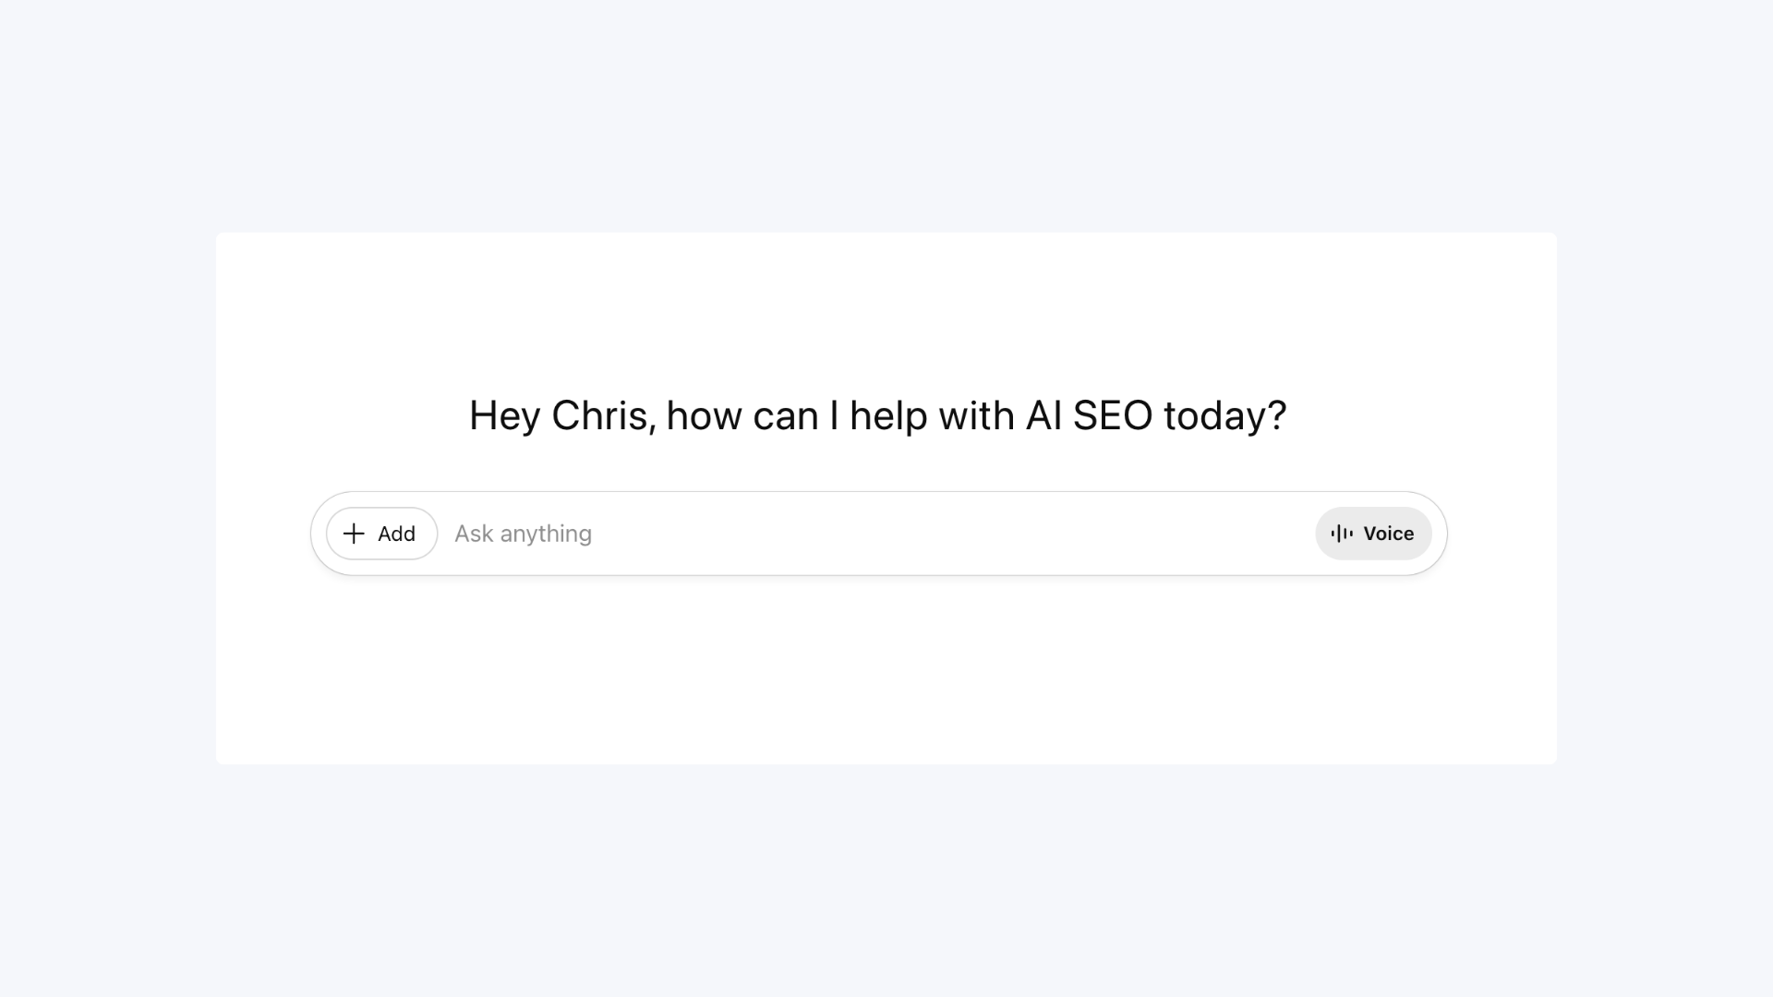Click inside the search-style prompt bar
The width and height of the screenshot is (1773, 997).
831,534
